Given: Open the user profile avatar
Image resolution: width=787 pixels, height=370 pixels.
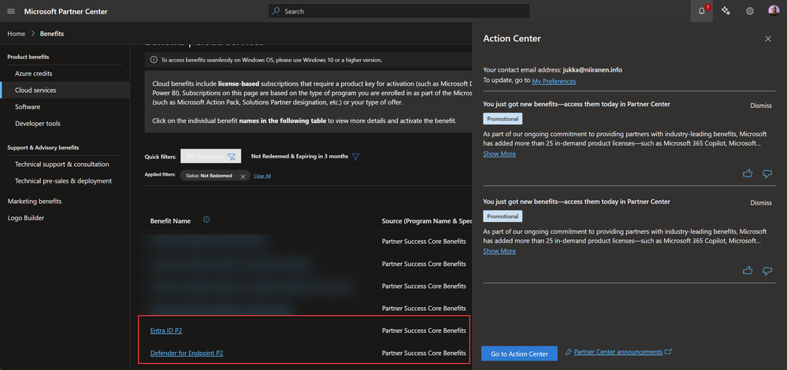Looking at the screenshot, I should pyautogui.click(x=774, y=11).
